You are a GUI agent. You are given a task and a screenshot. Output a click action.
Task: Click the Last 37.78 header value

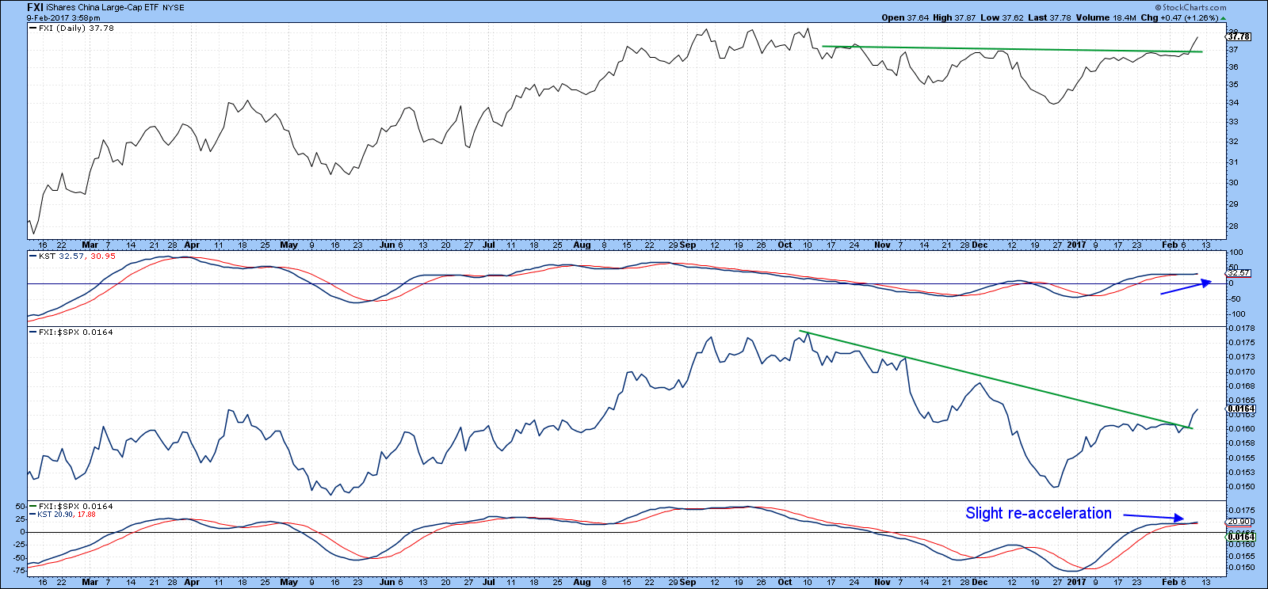(1049, 17)
